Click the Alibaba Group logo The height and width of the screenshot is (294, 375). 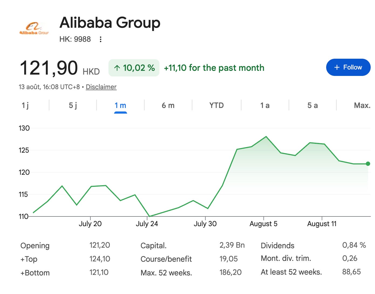point(34,29)
